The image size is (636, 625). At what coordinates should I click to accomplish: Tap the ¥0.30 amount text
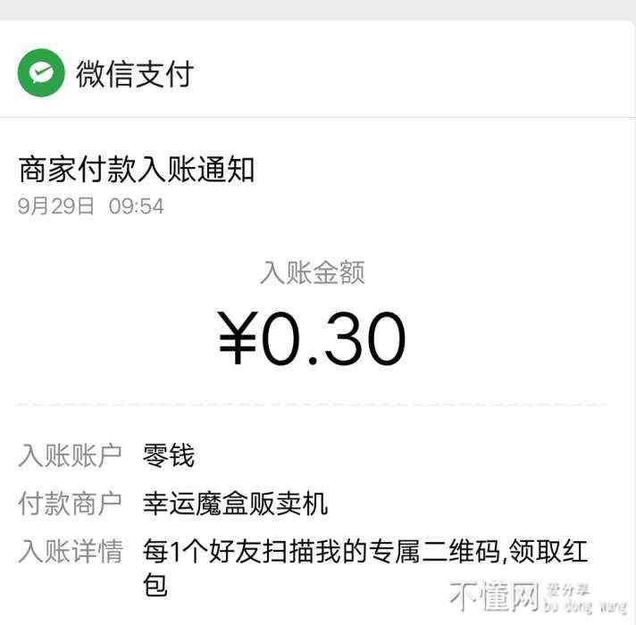[x=313, y=339]
